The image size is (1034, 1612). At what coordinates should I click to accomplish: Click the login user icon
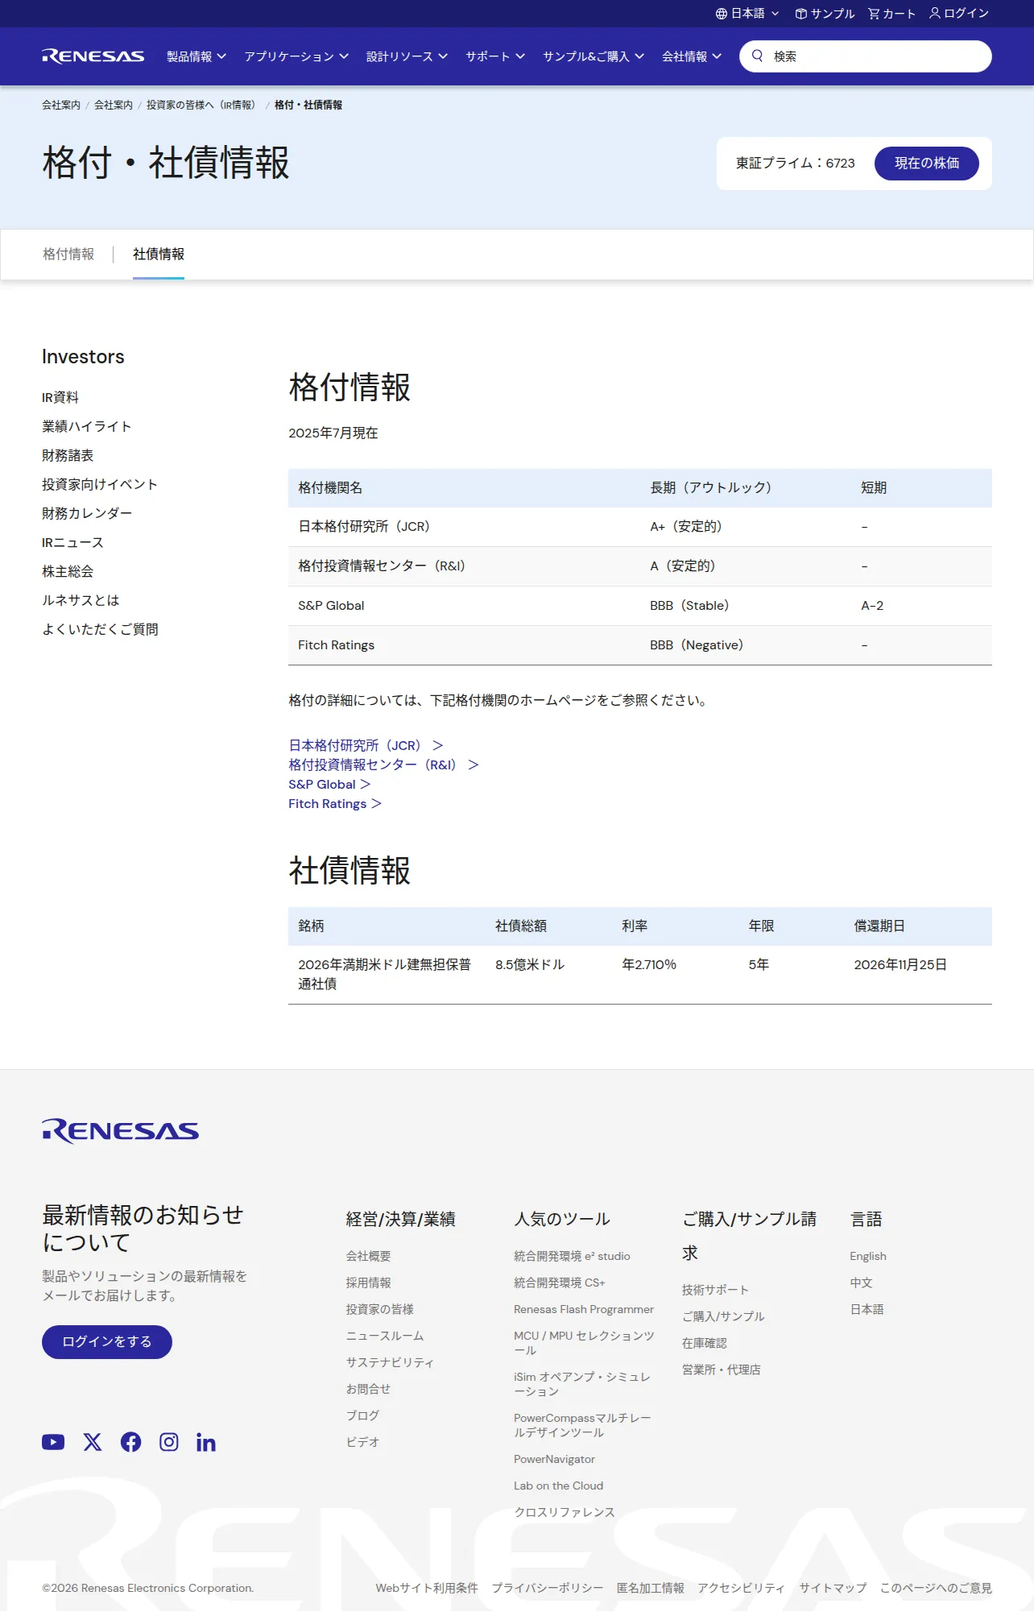click(x=935, y=13)
